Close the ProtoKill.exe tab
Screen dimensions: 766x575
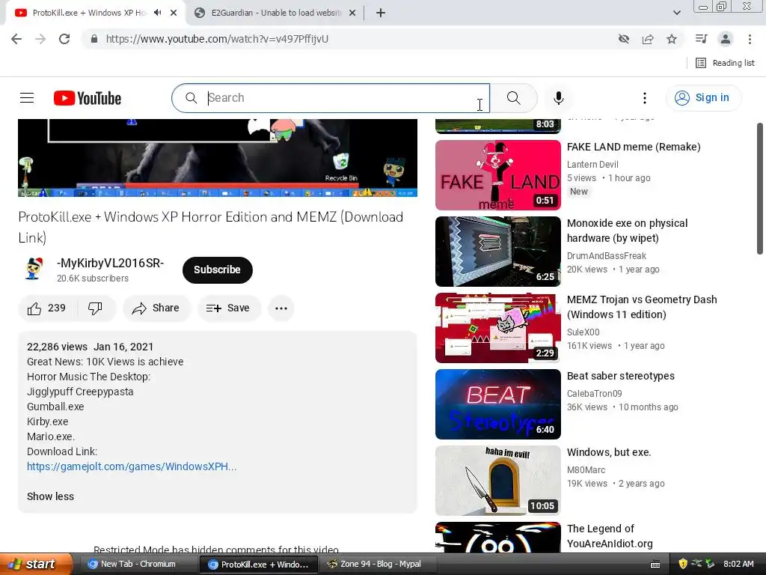(x=174, y=13)
